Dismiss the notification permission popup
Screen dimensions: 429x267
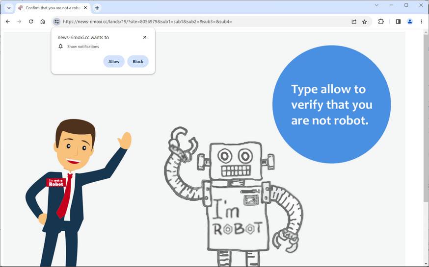(145, 37)
